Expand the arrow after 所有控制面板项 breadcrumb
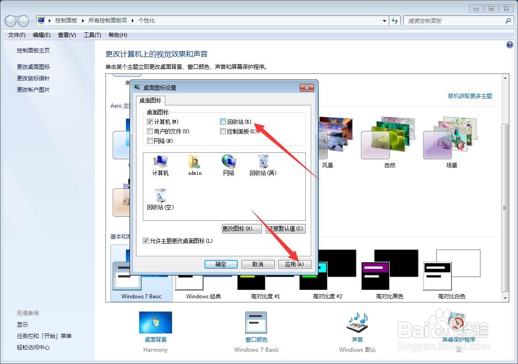Viewport: 518px width, 364px height. pos(132,21)
